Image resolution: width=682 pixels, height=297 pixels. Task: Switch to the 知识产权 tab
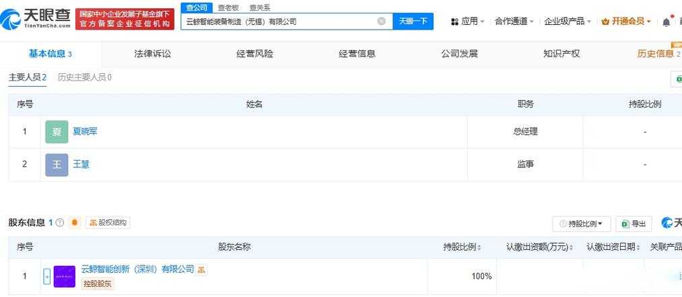[x=561, y=54]
